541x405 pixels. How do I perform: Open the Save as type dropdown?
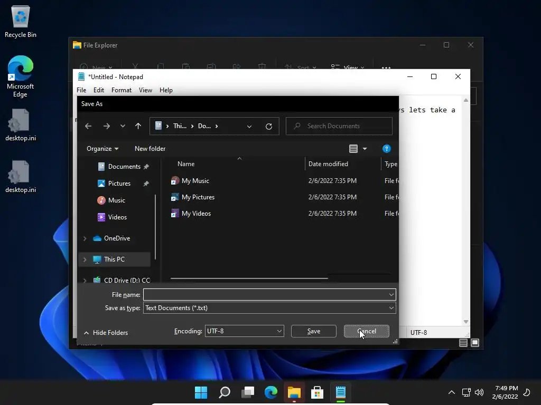point(269,308)
